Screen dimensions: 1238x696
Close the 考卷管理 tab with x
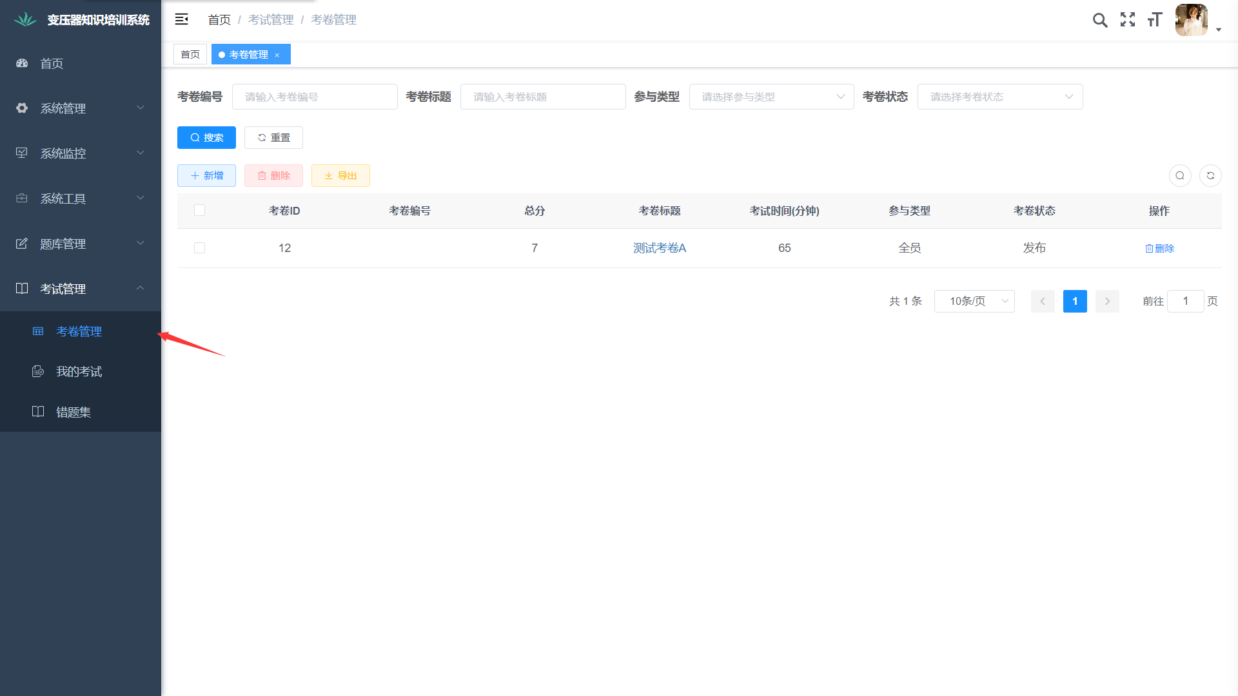(277, 55)
